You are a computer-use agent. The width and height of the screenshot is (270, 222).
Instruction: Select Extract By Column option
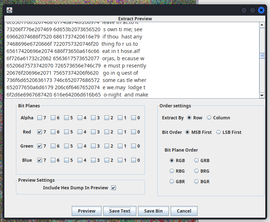209,118
